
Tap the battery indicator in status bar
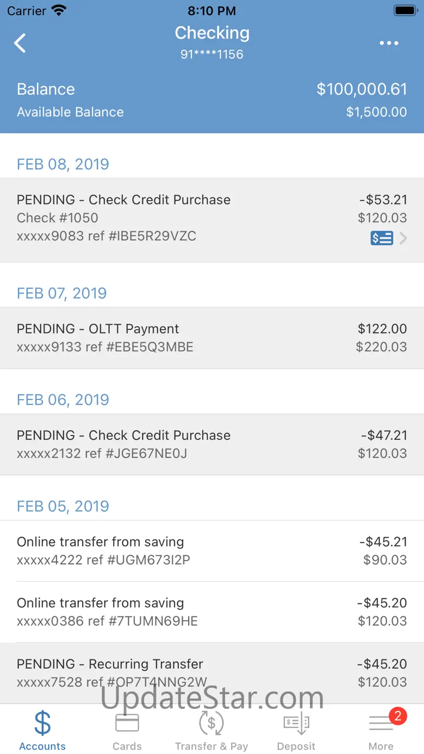[x=405, y=10]
